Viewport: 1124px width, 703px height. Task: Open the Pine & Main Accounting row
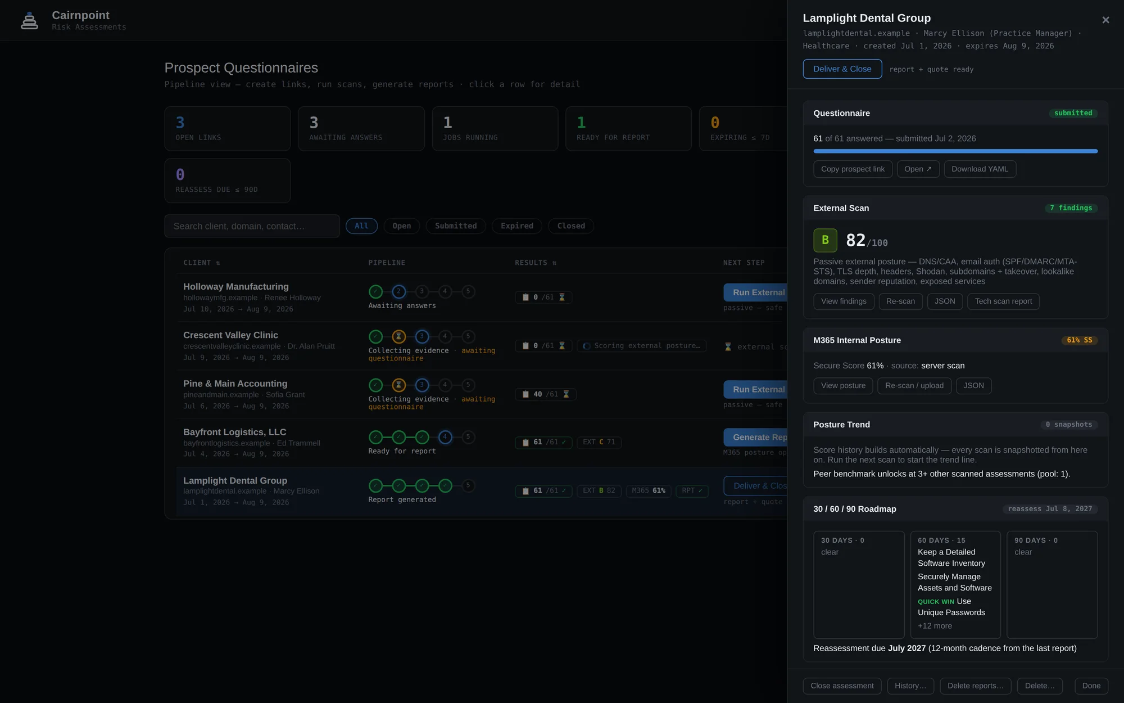click(x=481, y=394)
